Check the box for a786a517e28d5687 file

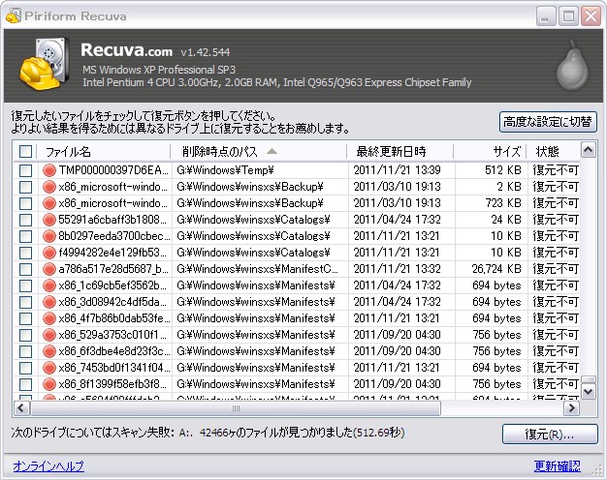pyautogui.click(x=25, y=269)
